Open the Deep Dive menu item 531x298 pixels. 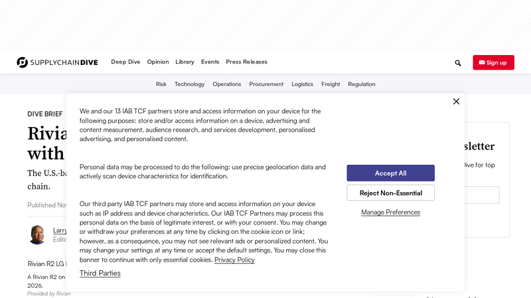coord(125,62)
